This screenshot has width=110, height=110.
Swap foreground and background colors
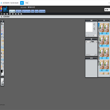tap(3, 70)
